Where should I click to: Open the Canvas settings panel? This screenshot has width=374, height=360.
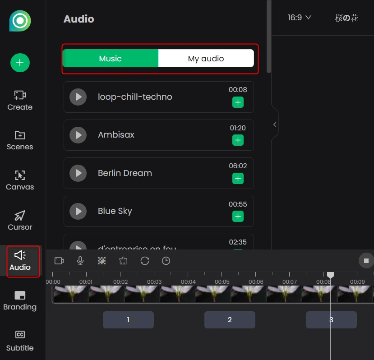tap(20, 180)
